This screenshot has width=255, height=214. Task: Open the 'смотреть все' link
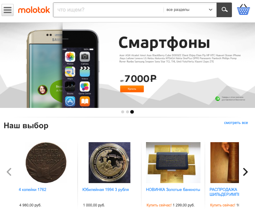tap(236, 123)
